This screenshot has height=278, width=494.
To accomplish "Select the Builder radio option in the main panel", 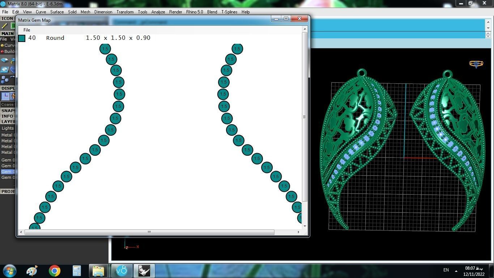I will point(8,51).
